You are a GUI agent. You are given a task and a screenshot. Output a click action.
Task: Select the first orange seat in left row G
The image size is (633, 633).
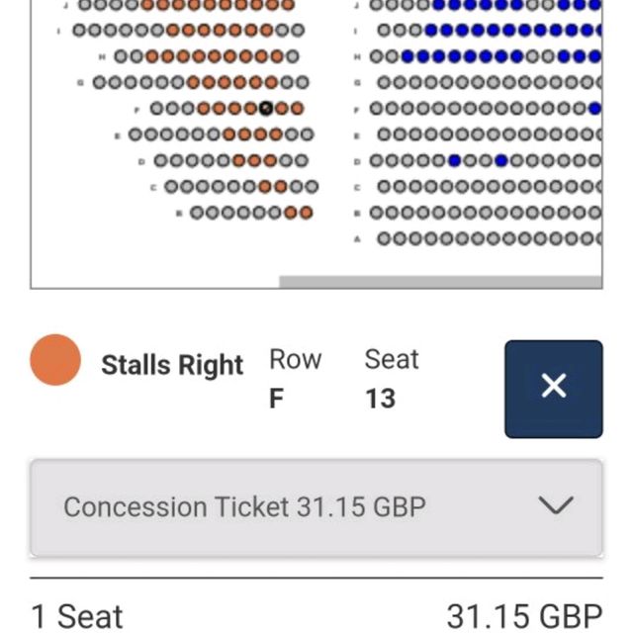pos(193,82)
